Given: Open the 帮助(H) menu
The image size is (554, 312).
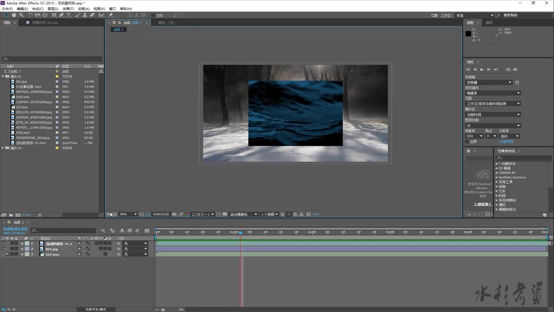Looking at the screenshot, I should point(126,9).
